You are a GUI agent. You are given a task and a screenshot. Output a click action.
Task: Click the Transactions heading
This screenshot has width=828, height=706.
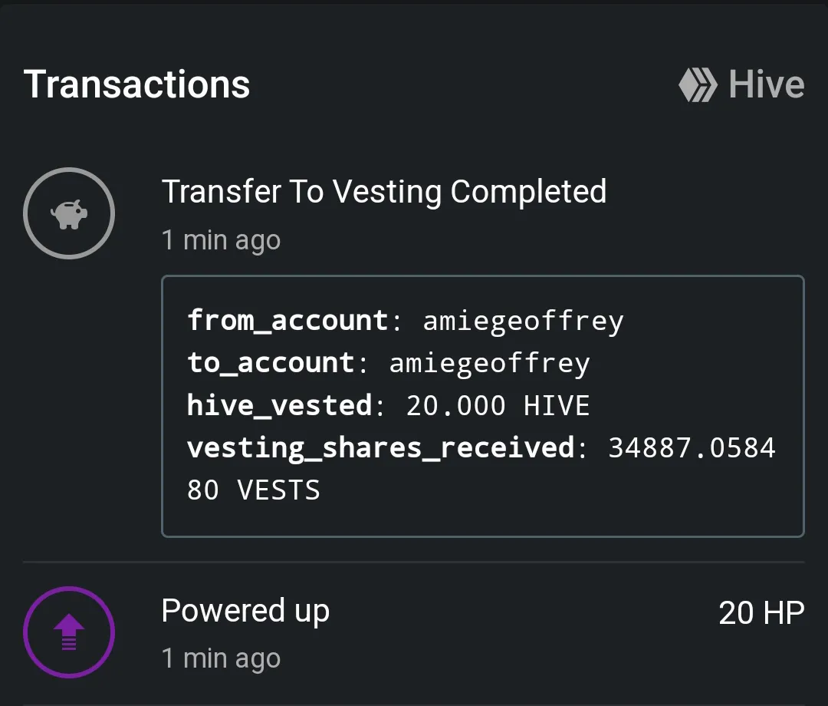[136, 84]
